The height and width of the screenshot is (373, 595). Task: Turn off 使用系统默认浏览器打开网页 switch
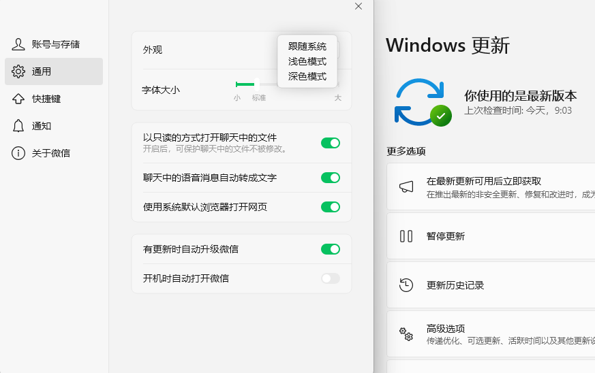click(x=330, y=207)
